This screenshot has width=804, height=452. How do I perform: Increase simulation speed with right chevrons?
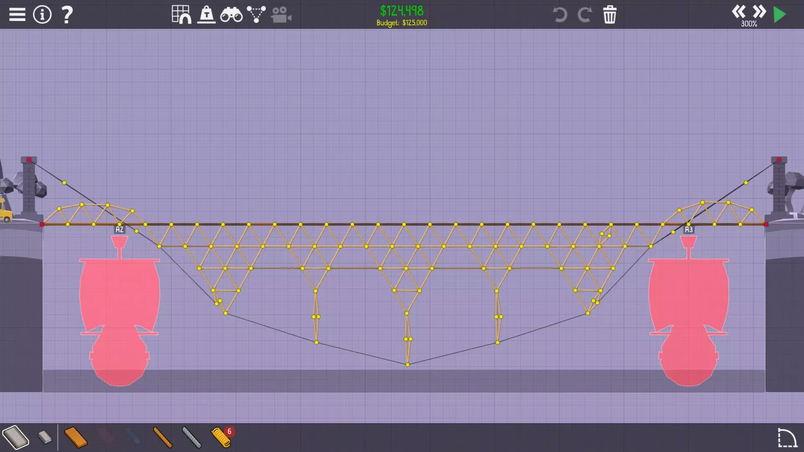pos(759,11)
